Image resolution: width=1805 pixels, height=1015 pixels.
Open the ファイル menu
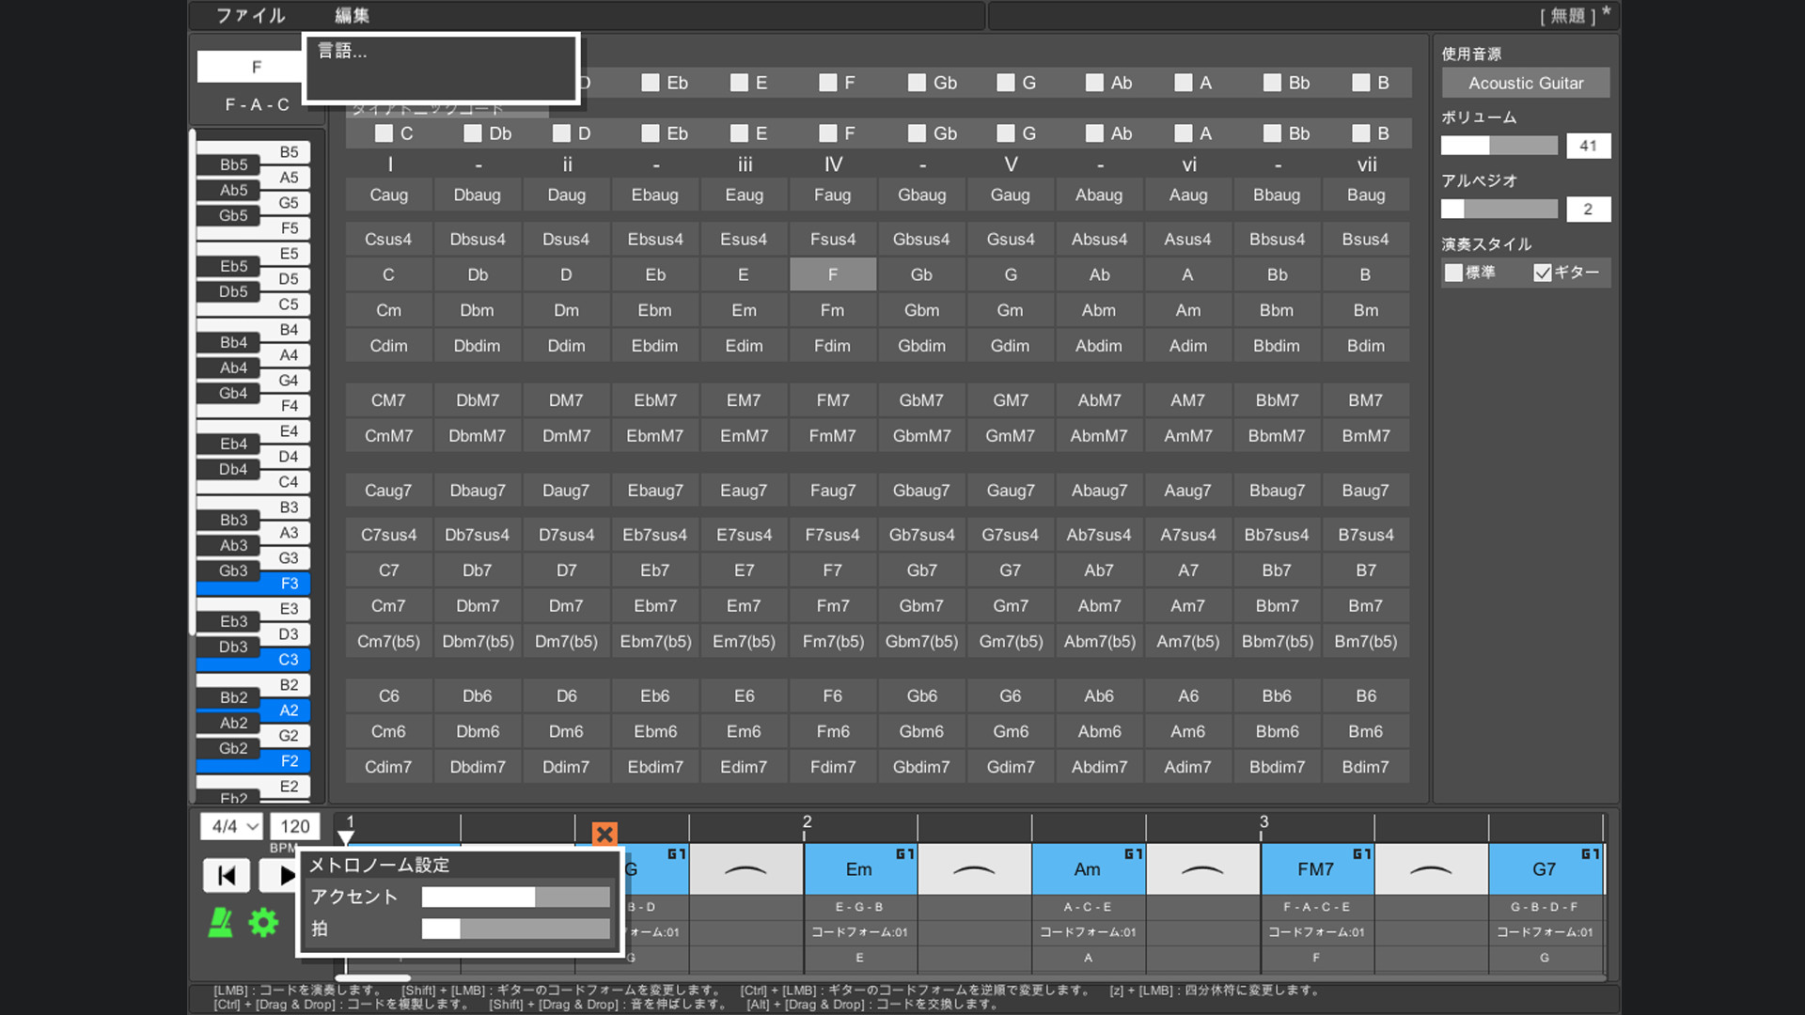(x=249, y=15)
